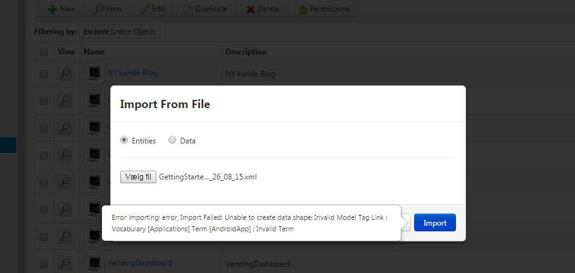Click the Delete toolbar button
The image size is (575, 273).
(263, 9)
